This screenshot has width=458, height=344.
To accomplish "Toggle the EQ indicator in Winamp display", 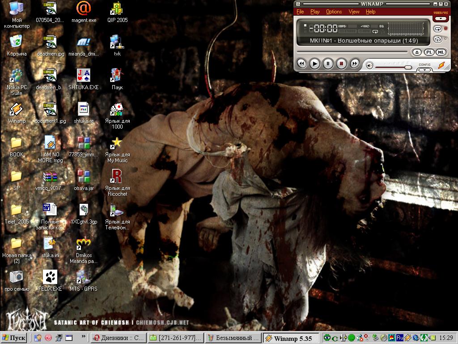I will click(x=382, y=26).
